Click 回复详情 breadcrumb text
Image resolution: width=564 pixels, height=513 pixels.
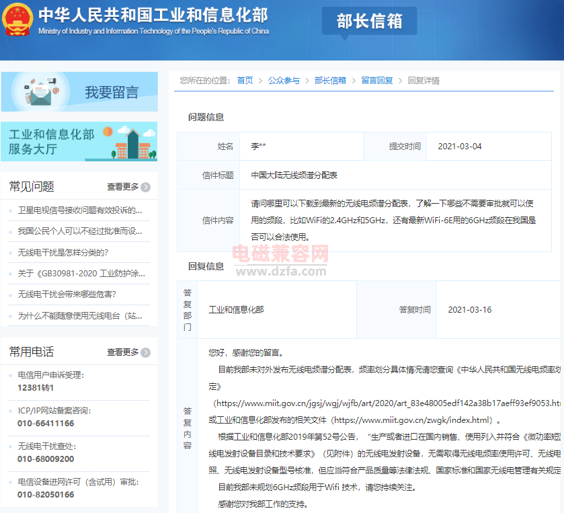424,81
